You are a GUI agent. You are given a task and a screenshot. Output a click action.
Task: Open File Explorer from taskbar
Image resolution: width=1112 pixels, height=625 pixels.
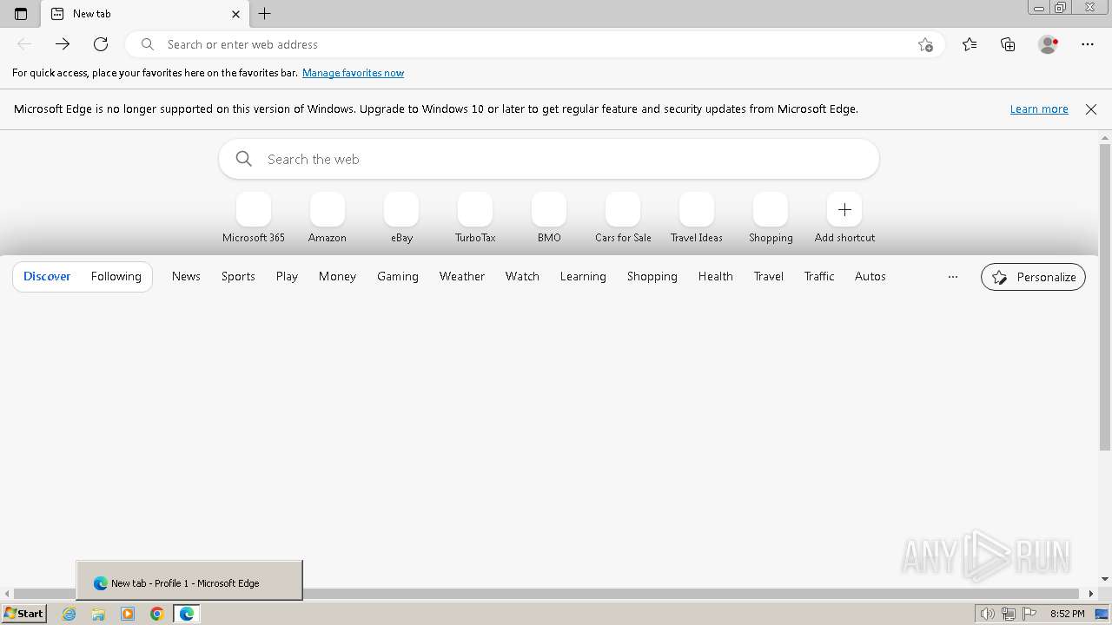click(x=98, y=614)
